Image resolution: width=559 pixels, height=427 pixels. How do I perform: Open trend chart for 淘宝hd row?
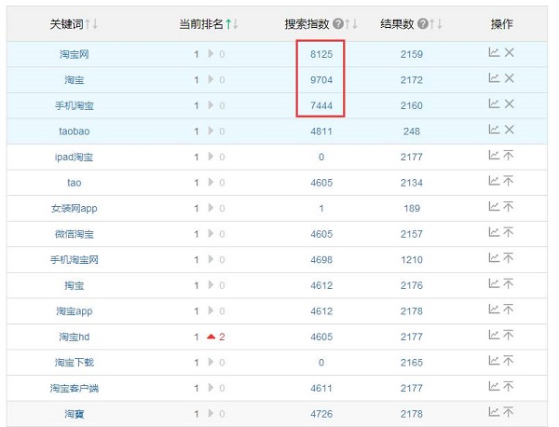click(494, 335)
